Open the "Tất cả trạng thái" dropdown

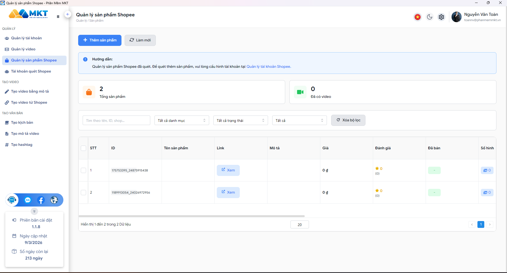point(241,120)
